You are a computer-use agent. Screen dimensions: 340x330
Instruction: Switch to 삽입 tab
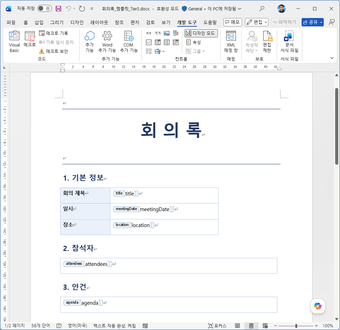coord(39,22)
